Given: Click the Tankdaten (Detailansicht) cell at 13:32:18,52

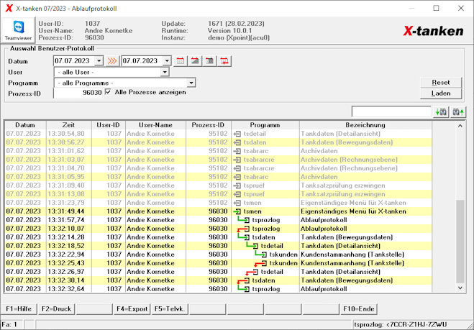Looking at the screenshot, I should 365,246.
